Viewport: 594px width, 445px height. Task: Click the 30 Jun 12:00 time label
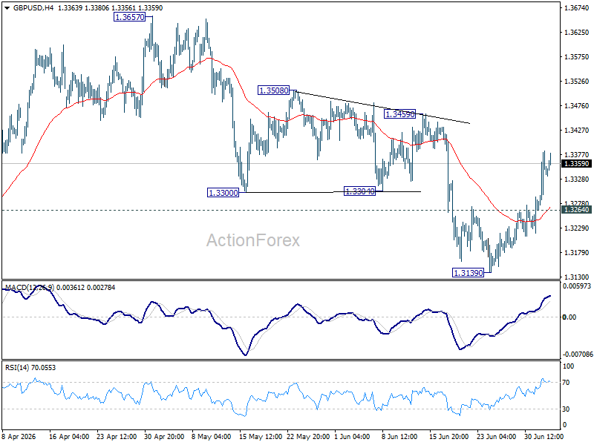544,436
